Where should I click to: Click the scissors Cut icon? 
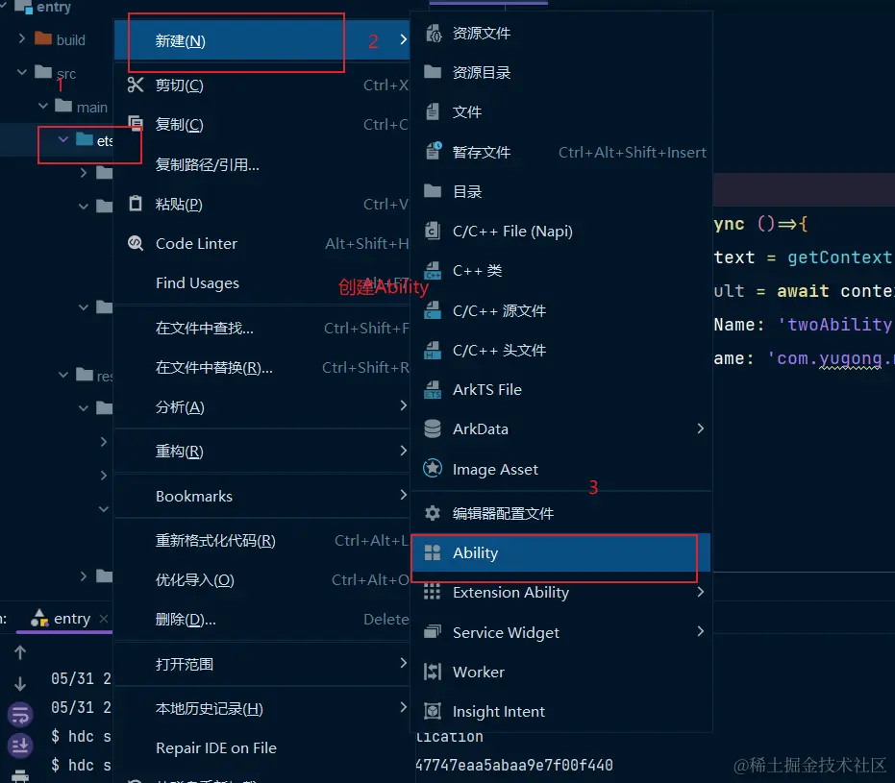click(136, 85)
